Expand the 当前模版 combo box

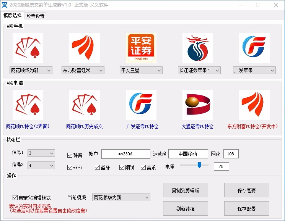click(121, 197)
